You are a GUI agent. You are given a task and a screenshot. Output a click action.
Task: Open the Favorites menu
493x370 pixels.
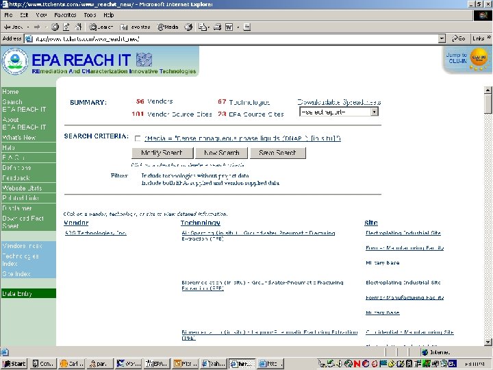(x=65, y=15)
